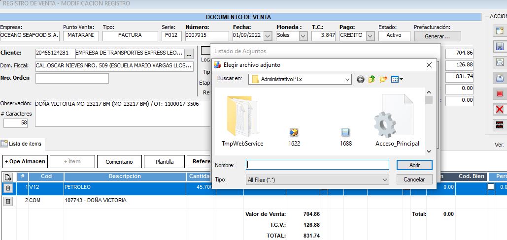Click Cancelar in the file dialog

click(414, 180)
